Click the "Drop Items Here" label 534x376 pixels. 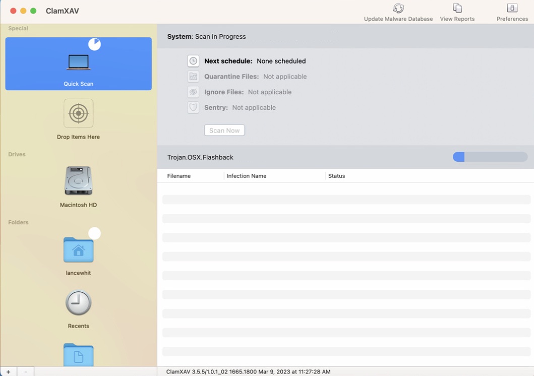(x=78, y=137)
